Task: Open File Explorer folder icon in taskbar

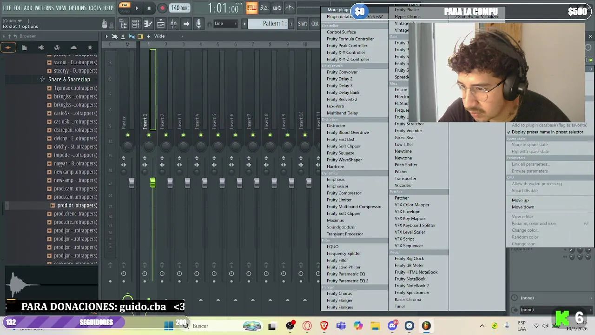Action: [375, 326]
